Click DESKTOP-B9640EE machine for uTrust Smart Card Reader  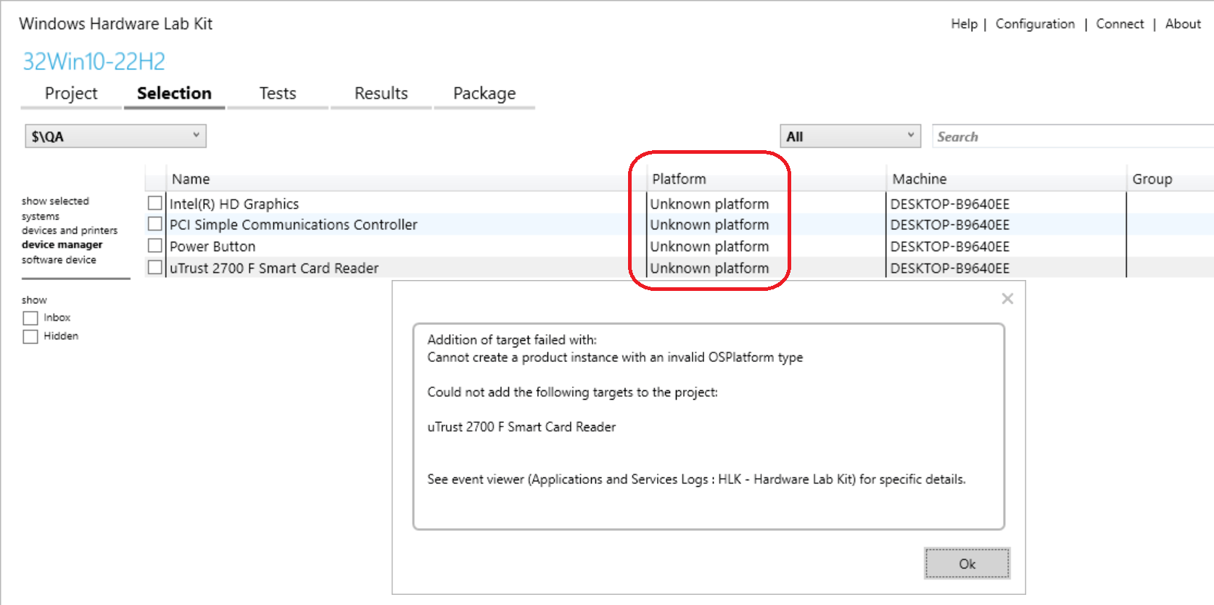point(950,268)
